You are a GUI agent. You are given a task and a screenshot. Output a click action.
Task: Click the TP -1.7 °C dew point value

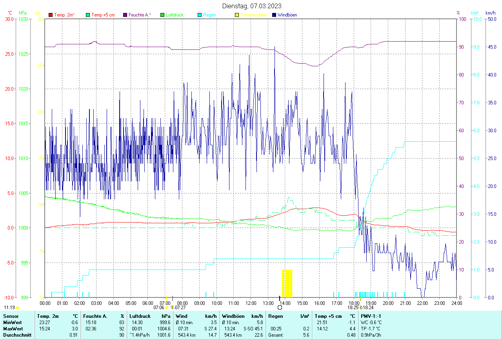[x=371, y=328]
